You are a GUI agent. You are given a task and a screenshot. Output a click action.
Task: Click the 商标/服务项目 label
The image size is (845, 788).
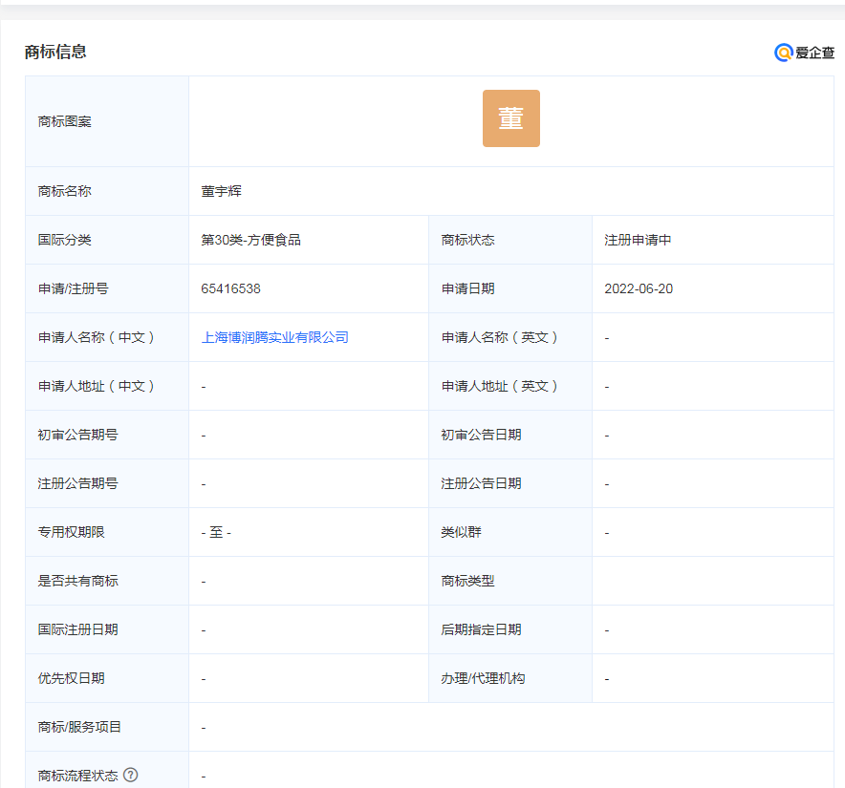click(x=79, y=727)
